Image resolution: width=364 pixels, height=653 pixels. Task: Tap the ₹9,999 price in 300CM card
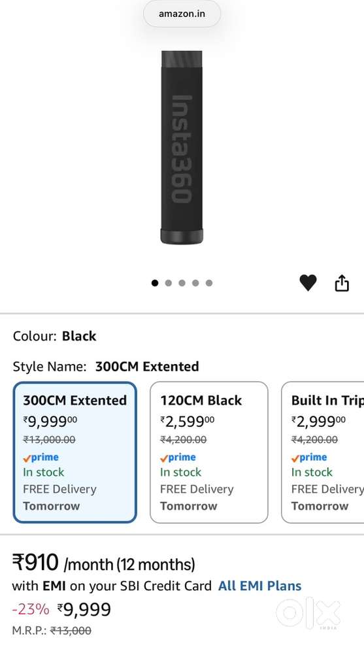tap(50, 422)
